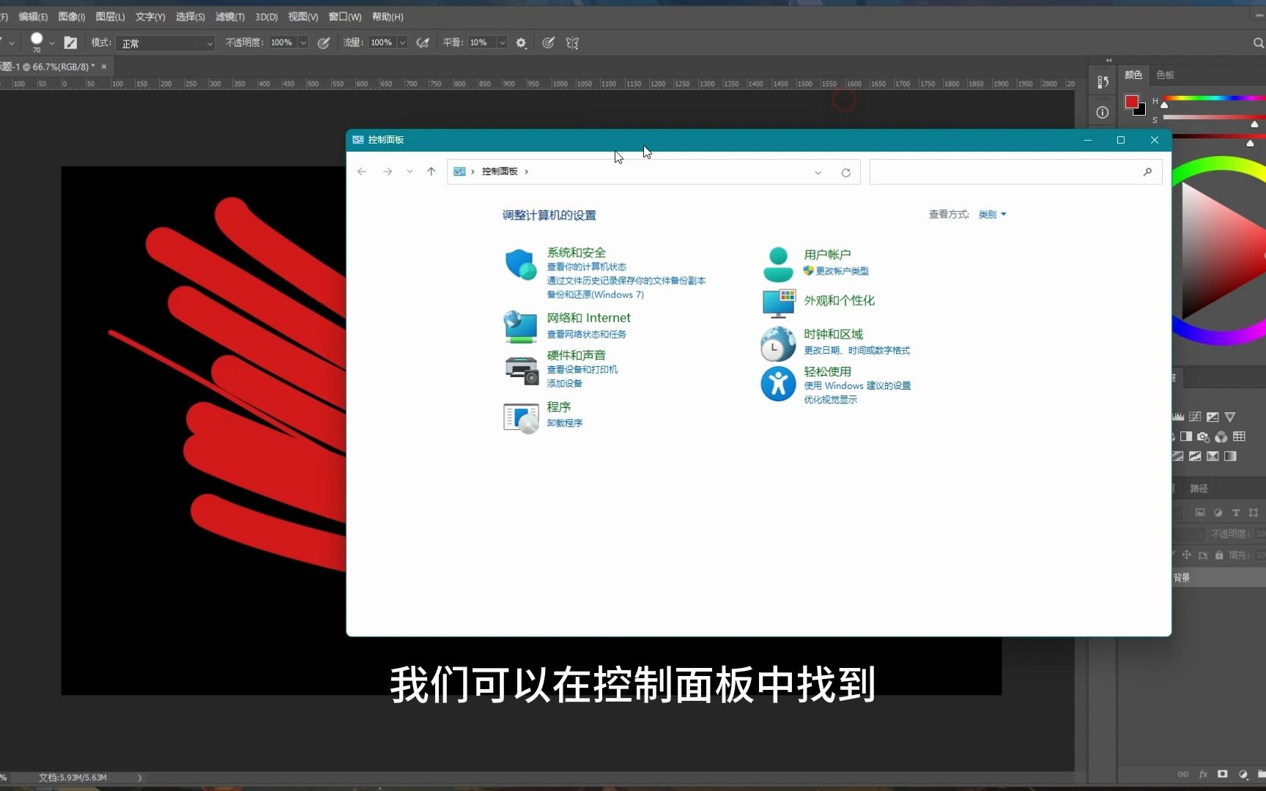Open the brush smoothing settings gear
Screen dimensions: 1266x791
(522, 42)
